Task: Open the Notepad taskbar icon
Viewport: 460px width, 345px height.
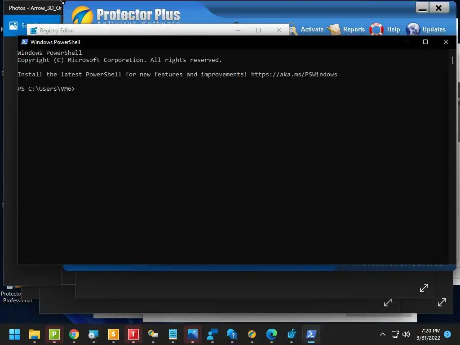Action: click(173, 334)
